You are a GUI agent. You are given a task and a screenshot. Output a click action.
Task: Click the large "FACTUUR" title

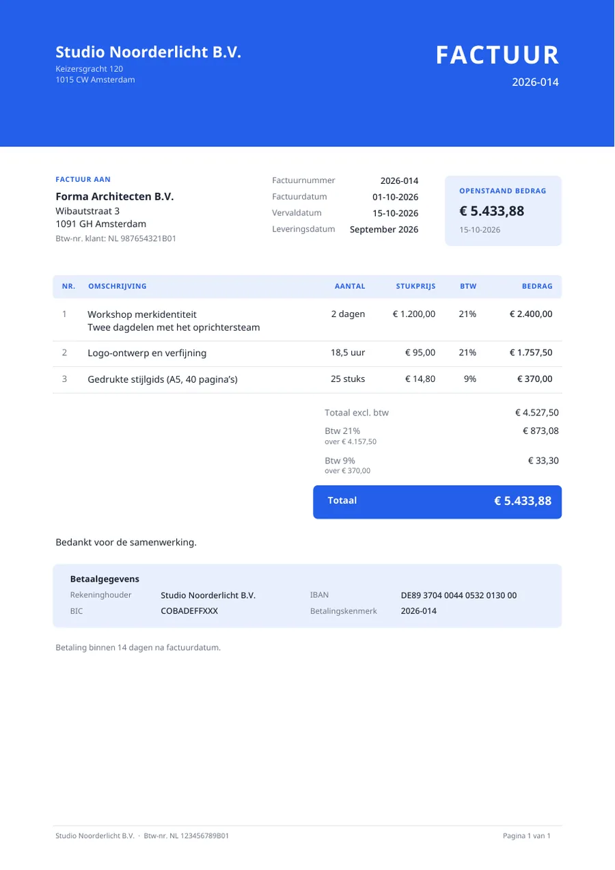[x=497, y=55]
